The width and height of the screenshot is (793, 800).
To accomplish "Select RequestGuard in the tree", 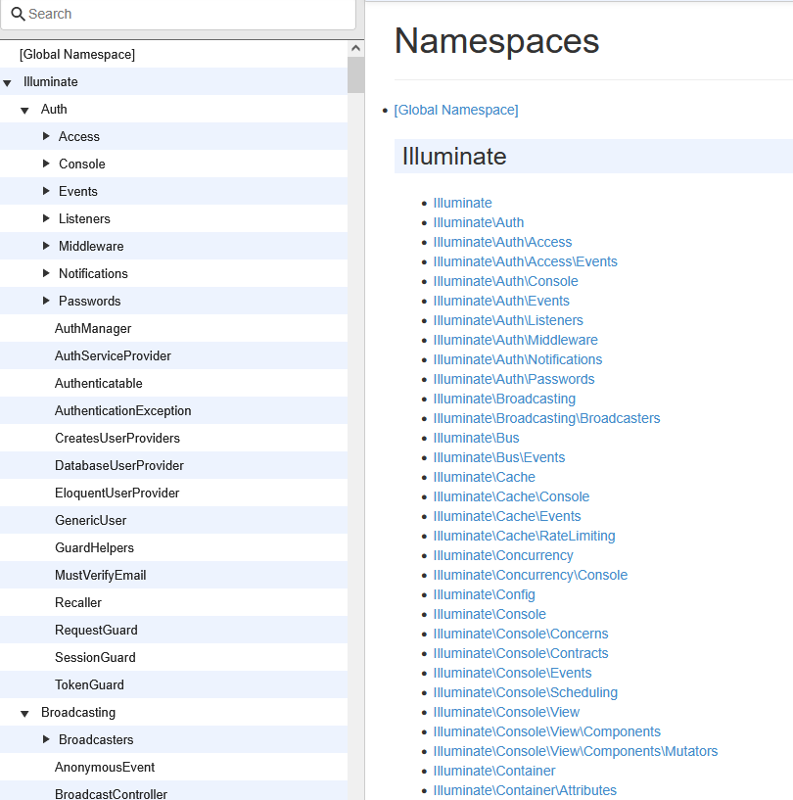I will [96, 630].
